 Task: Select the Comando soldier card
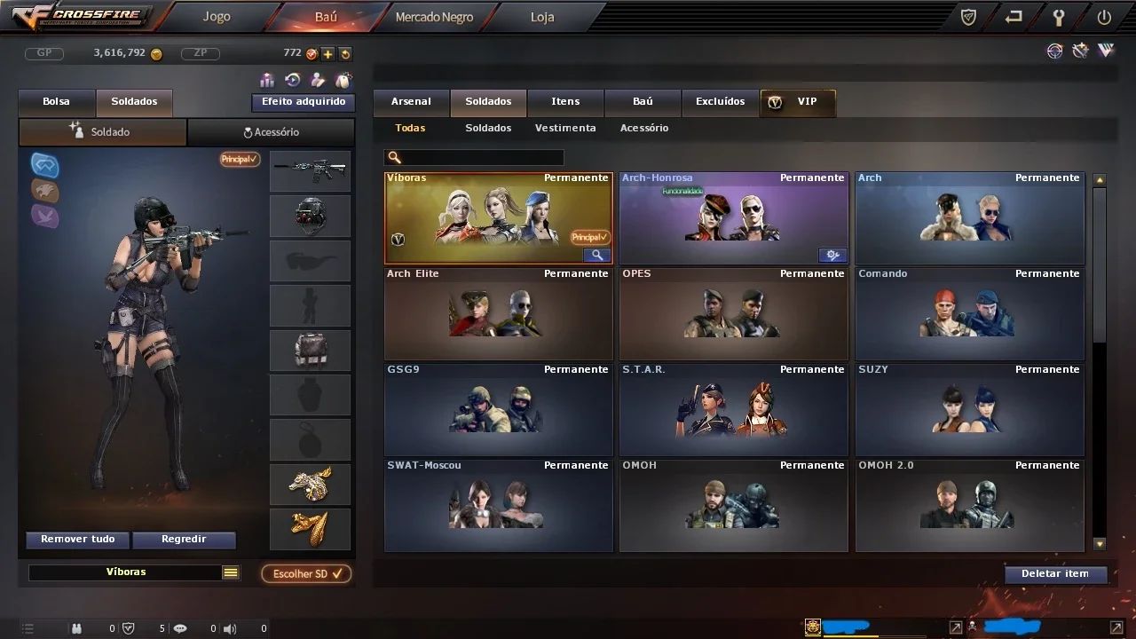(x=970, y=313)
